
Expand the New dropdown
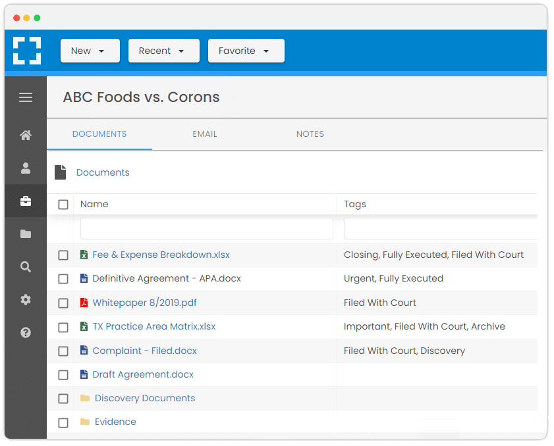tap(90, 51)
